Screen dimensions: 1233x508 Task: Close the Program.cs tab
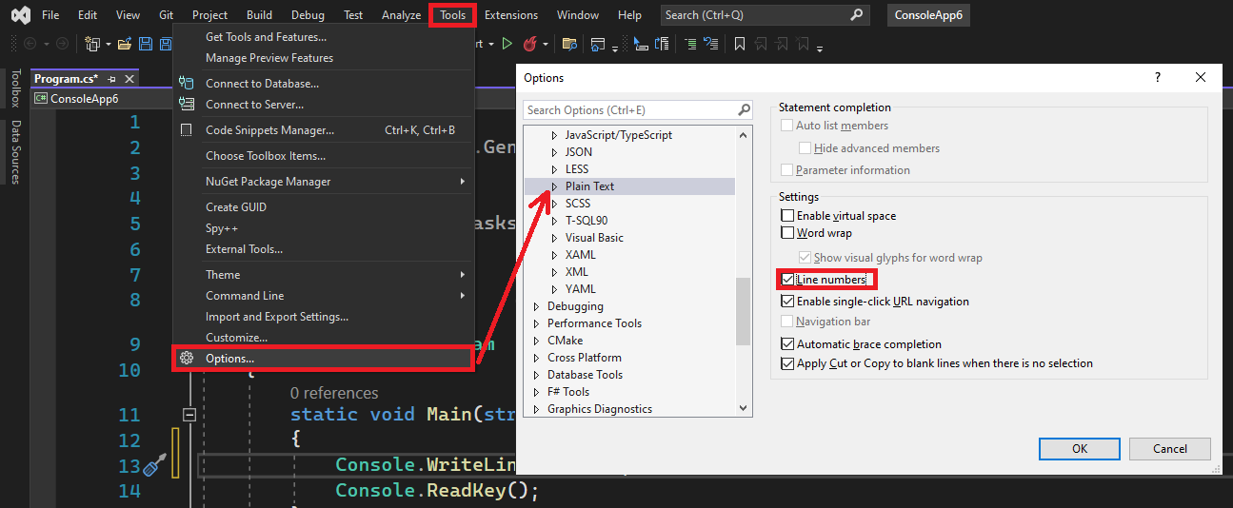129,79
